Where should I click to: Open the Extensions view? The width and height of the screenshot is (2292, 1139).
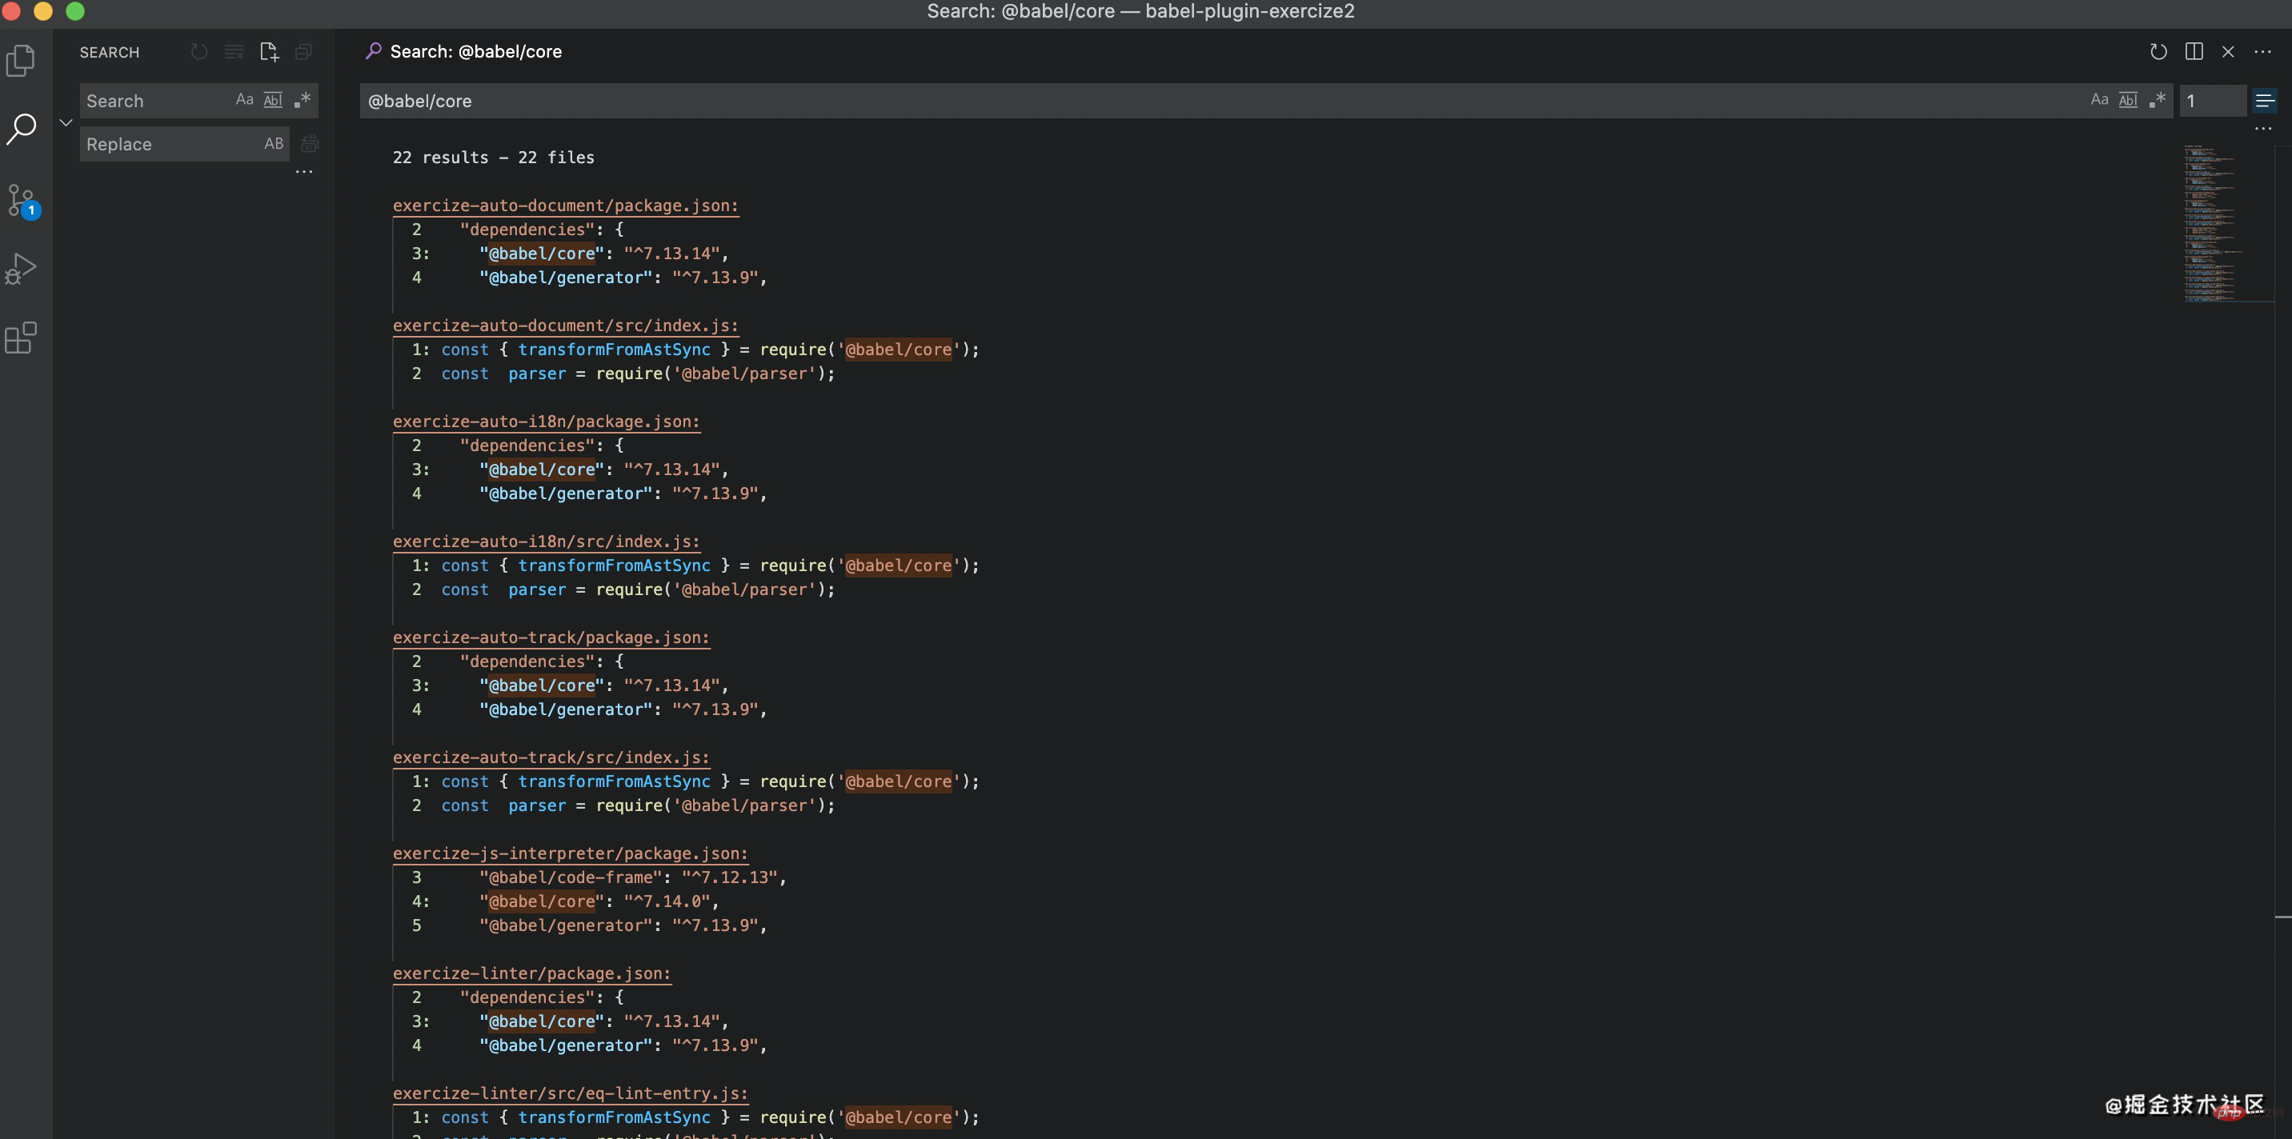pos(21,338)
